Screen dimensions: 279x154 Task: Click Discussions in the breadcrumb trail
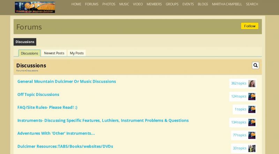(32, 71)
